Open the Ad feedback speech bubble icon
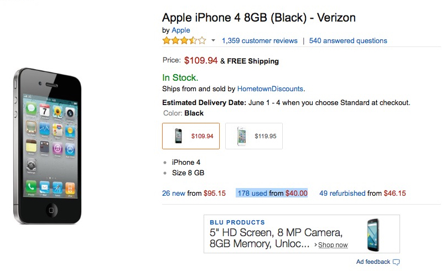The width and height of the screenshot is (446, 271). (x=396, y=262)
